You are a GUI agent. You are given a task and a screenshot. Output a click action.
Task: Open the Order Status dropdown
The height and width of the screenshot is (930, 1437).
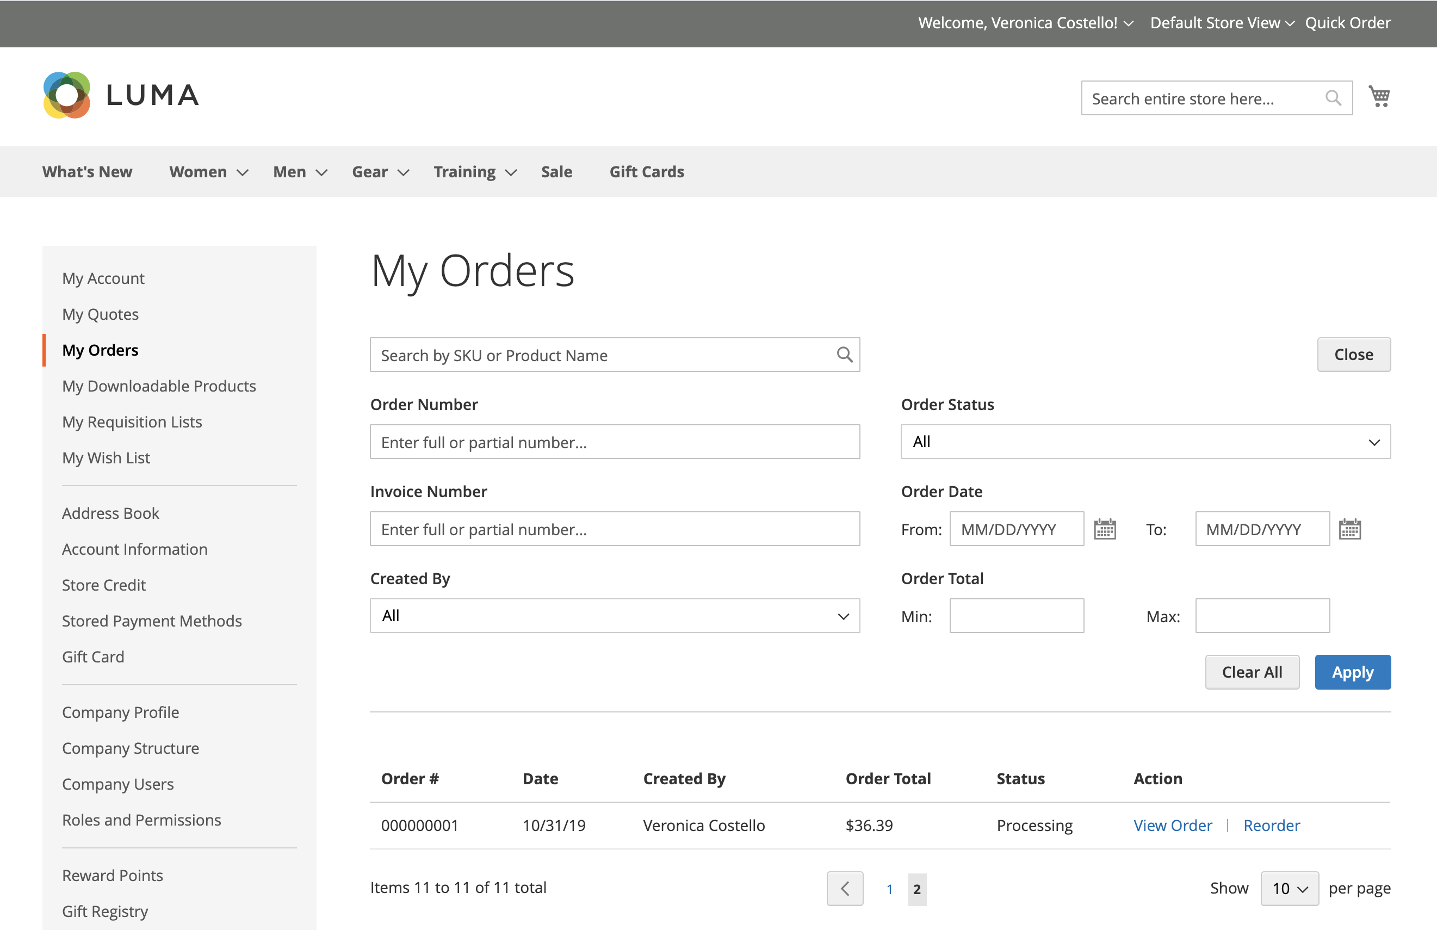(x=1145, y=442)
